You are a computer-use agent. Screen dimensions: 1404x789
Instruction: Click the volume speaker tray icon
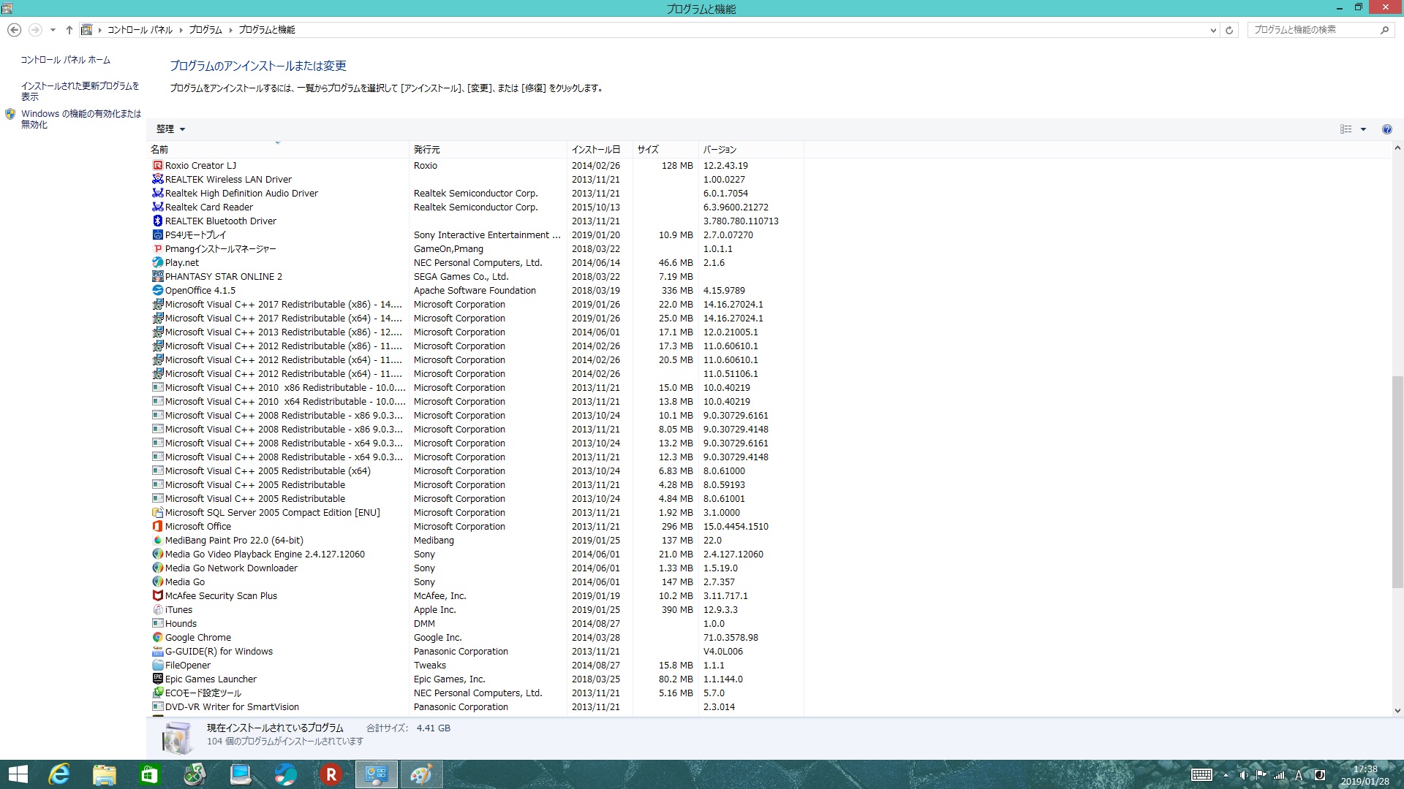point(1243,775)
